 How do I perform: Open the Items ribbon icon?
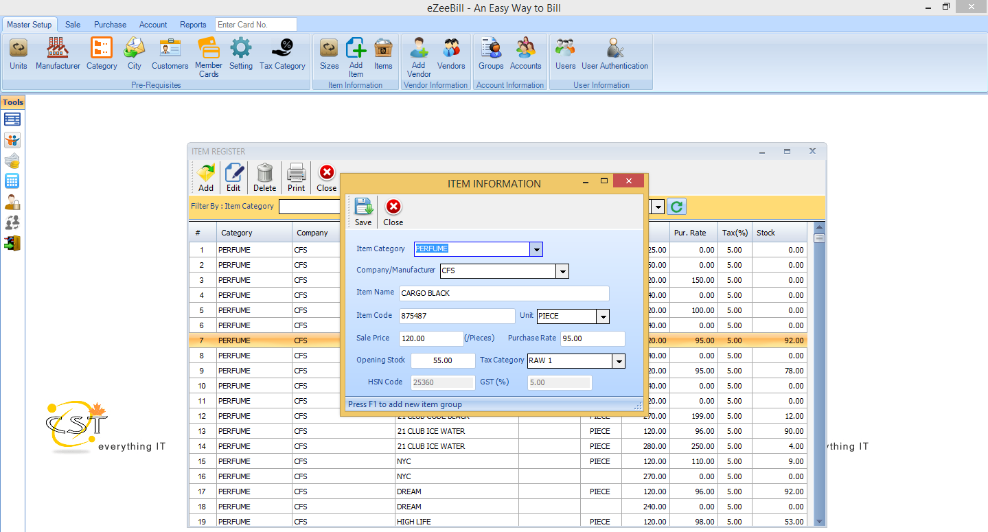click(383, 54)
